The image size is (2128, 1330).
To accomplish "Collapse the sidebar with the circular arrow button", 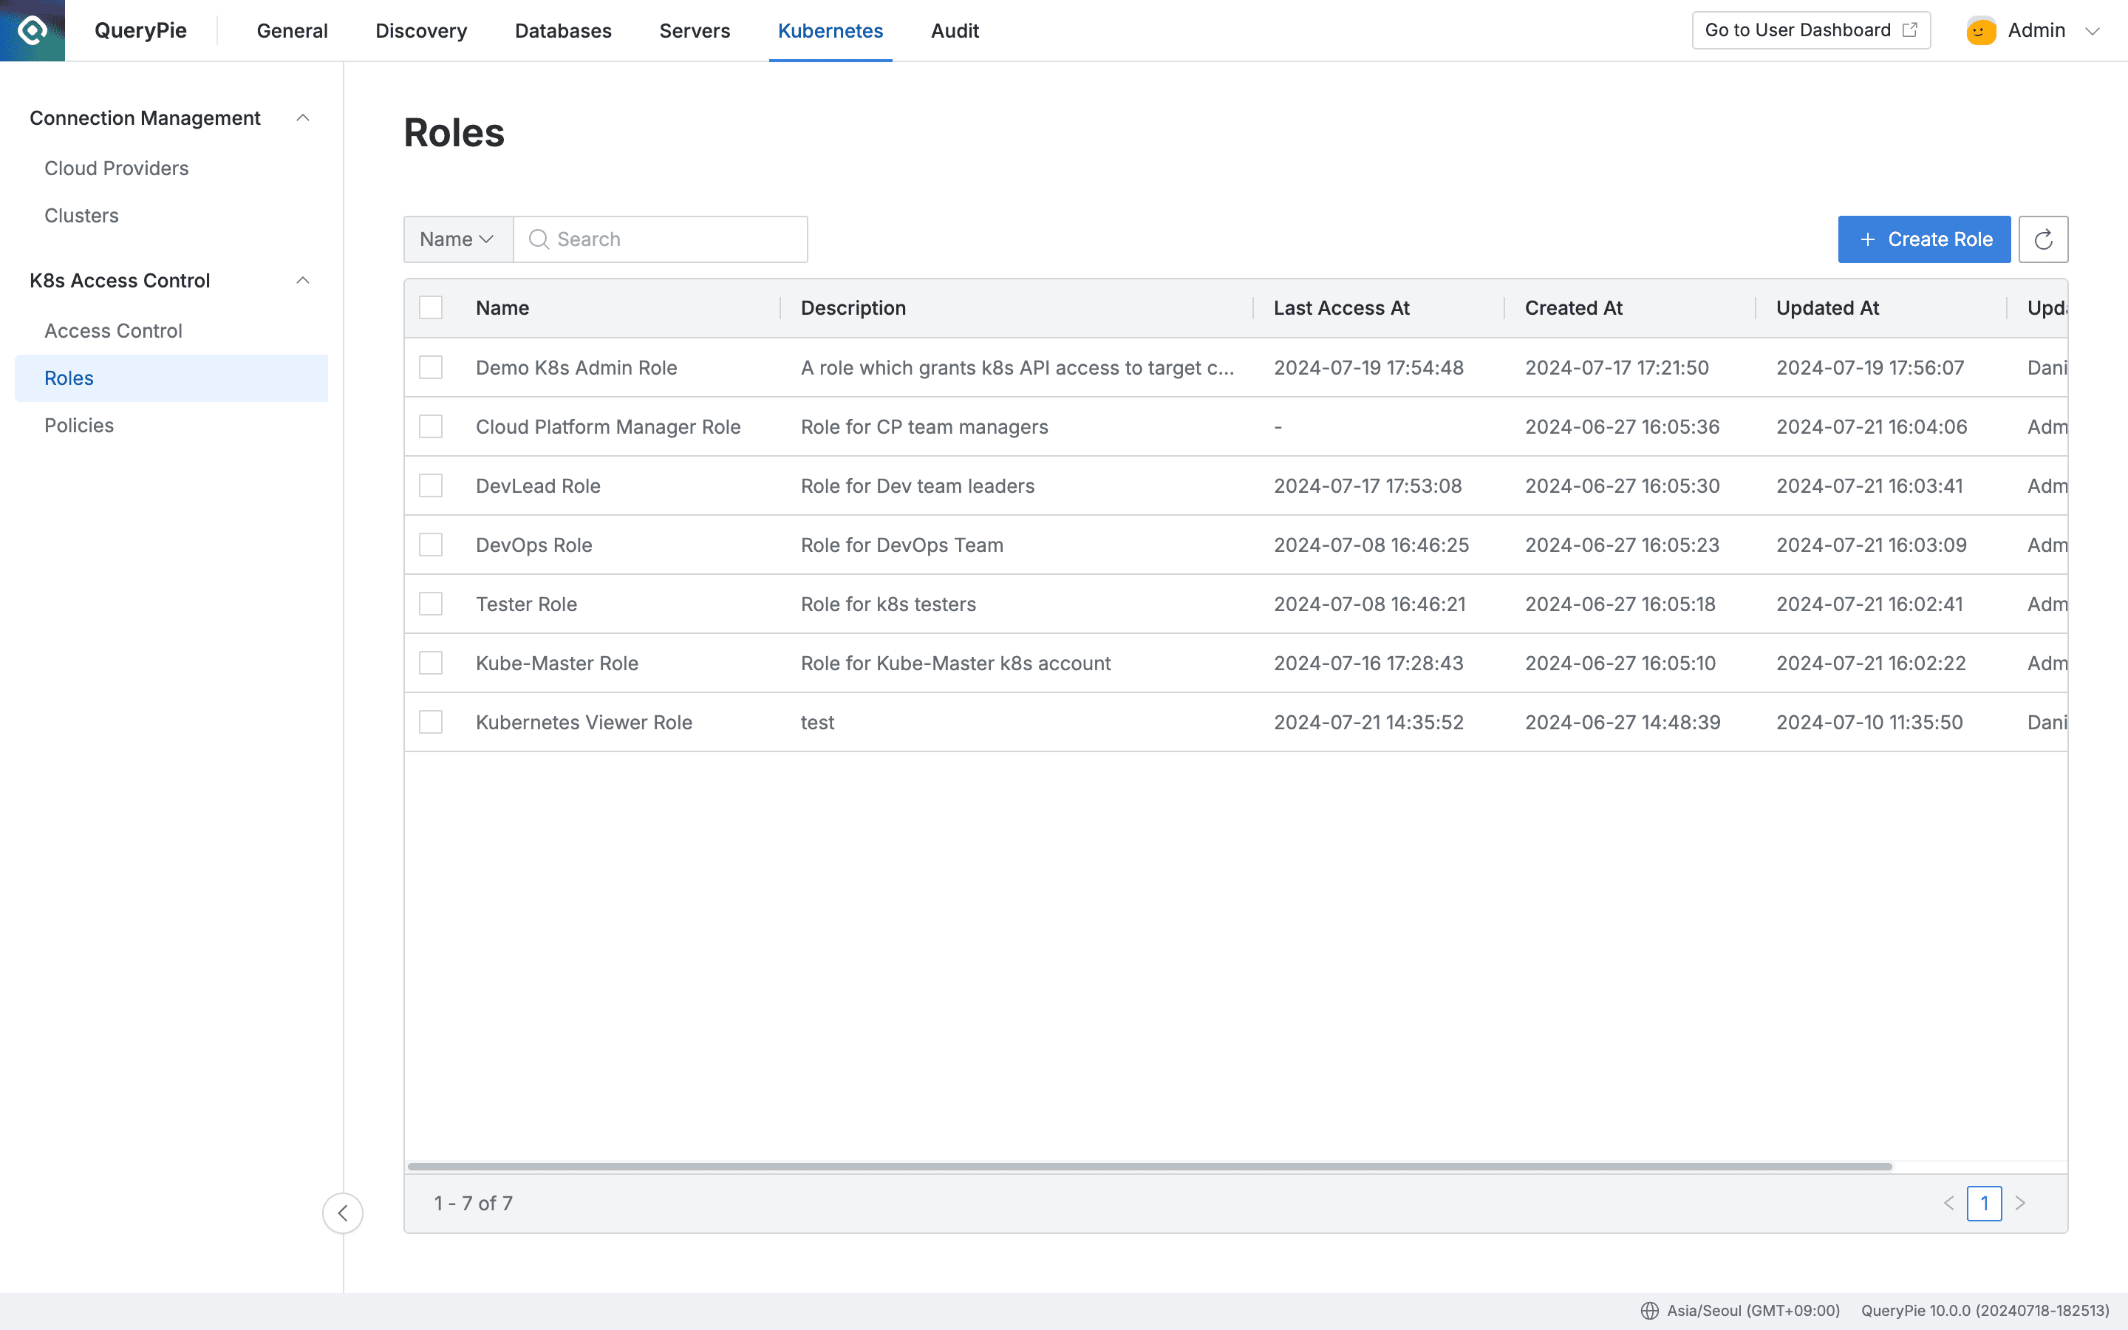I will click(x=343, y=1212).
